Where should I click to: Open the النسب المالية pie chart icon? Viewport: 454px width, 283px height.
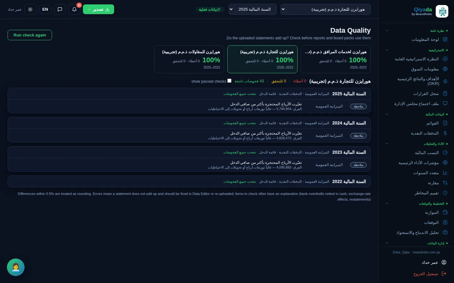445,153
